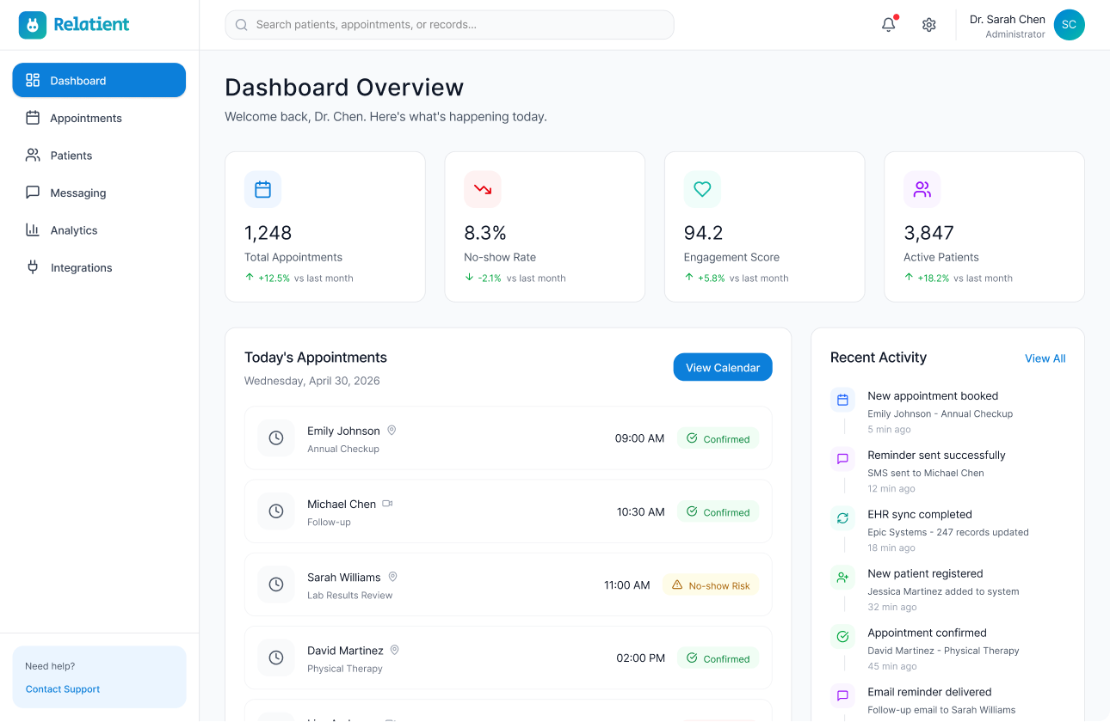
Task: Click the EHR sync completed refresh icon
Action: point(843,518)
